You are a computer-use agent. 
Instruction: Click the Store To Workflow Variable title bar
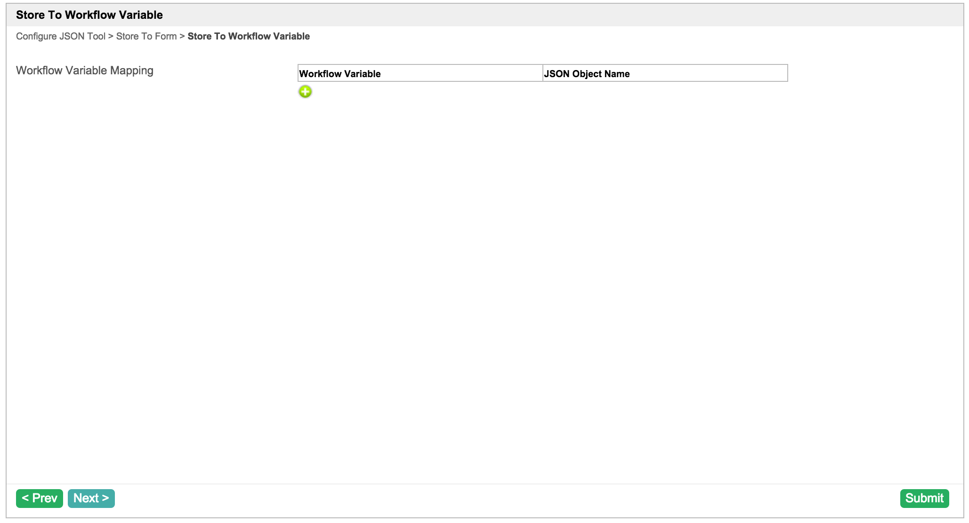89,15
